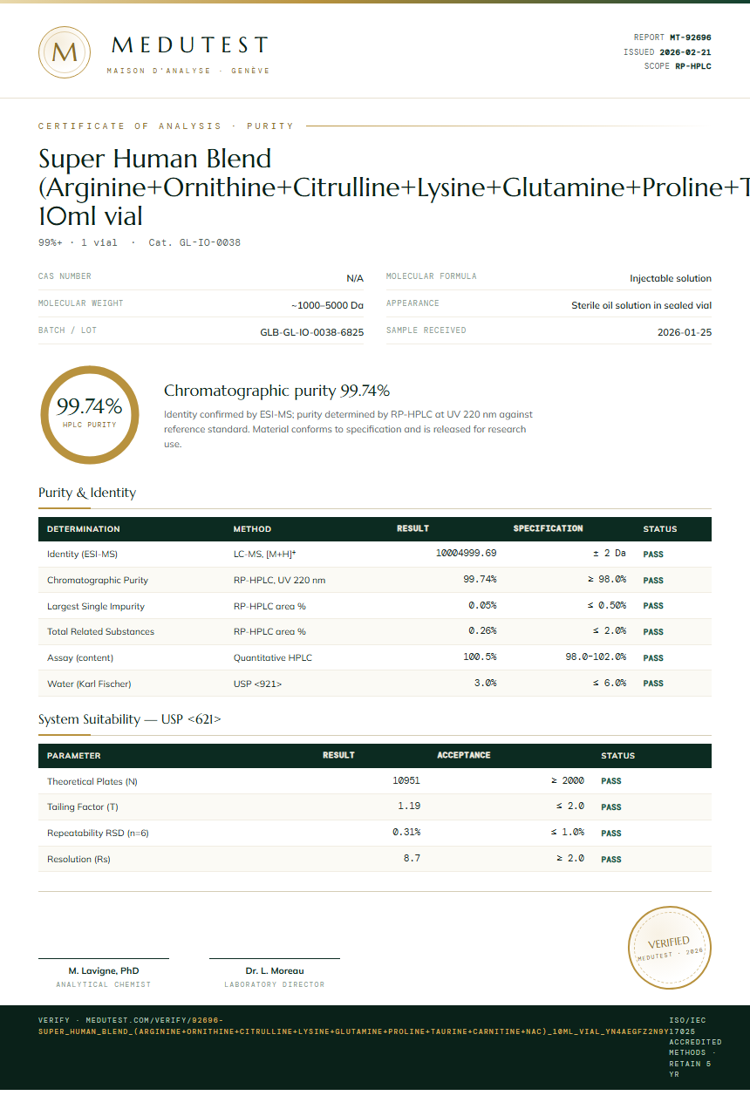
Task: Select Repeatability RSD (n=6) row label
Action: tap(98, 834)
